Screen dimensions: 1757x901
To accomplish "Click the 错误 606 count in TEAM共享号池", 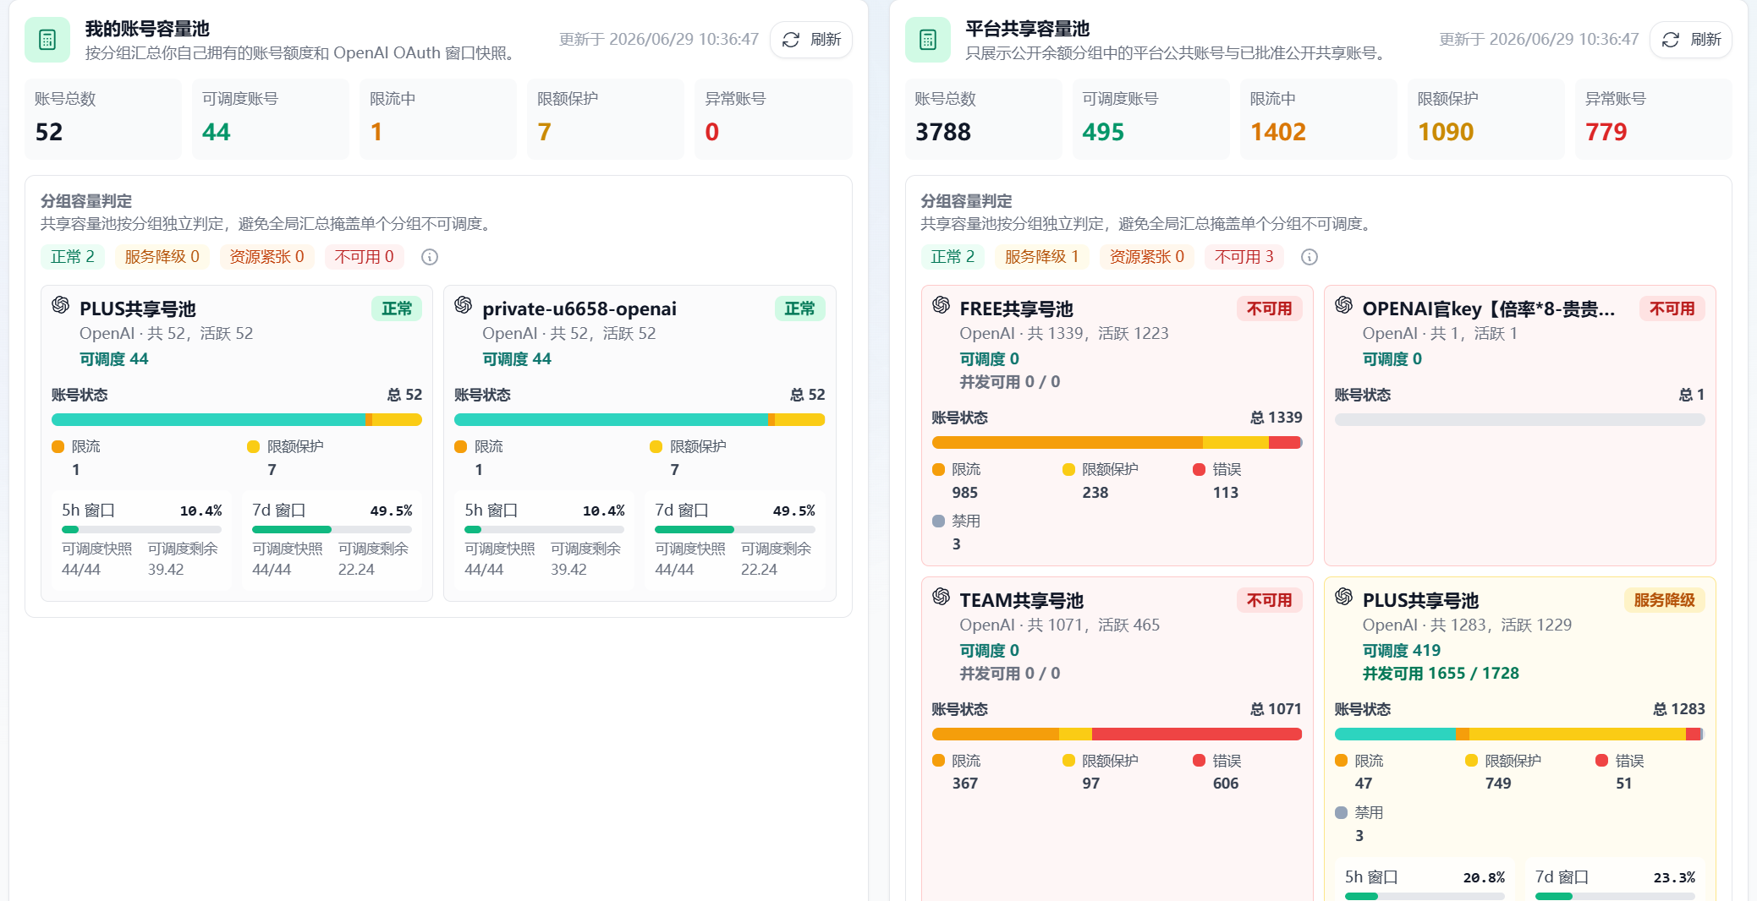I will tap(1226, 784).
